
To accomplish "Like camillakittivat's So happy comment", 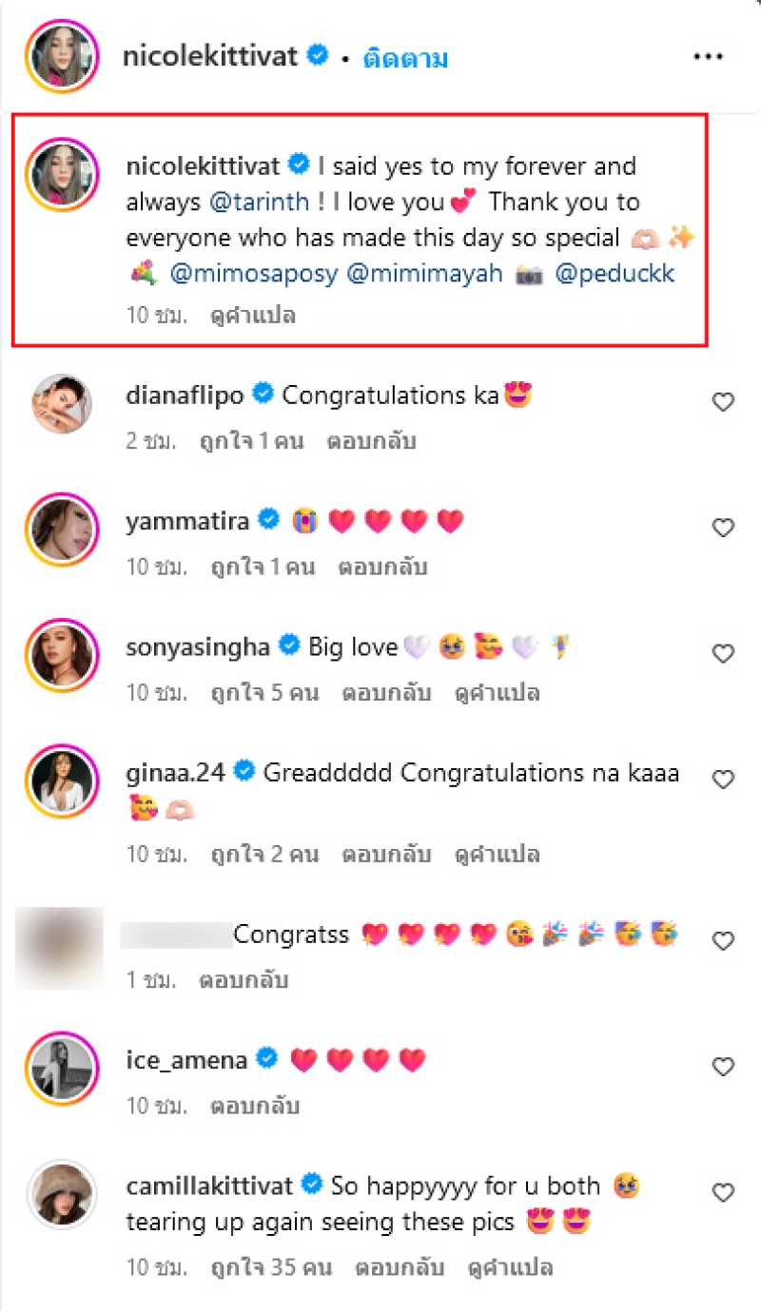I will pyautogui.click(x=723, y=1192).
